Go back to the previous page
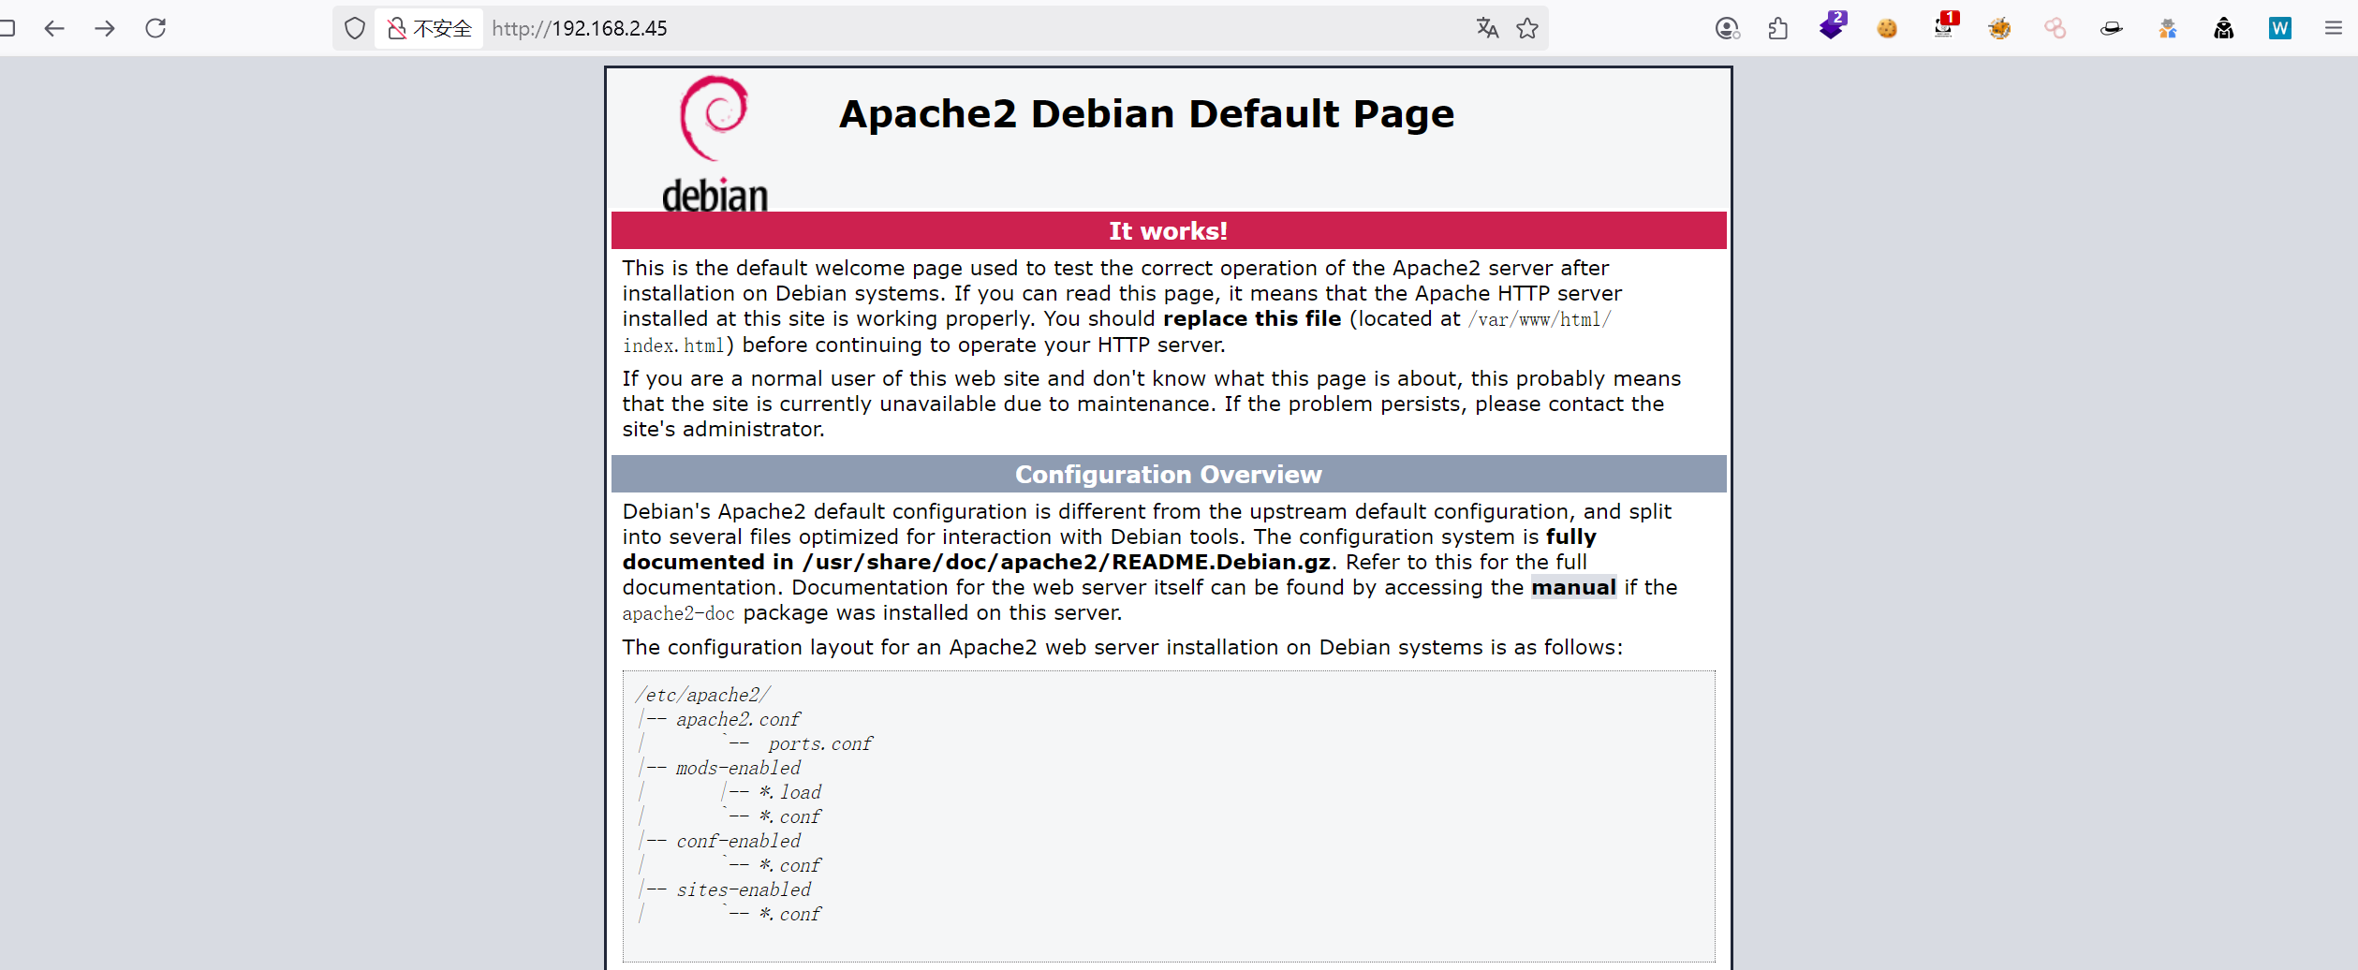The width and height of the screenshot is (2358, 970). tap(54, 28)
